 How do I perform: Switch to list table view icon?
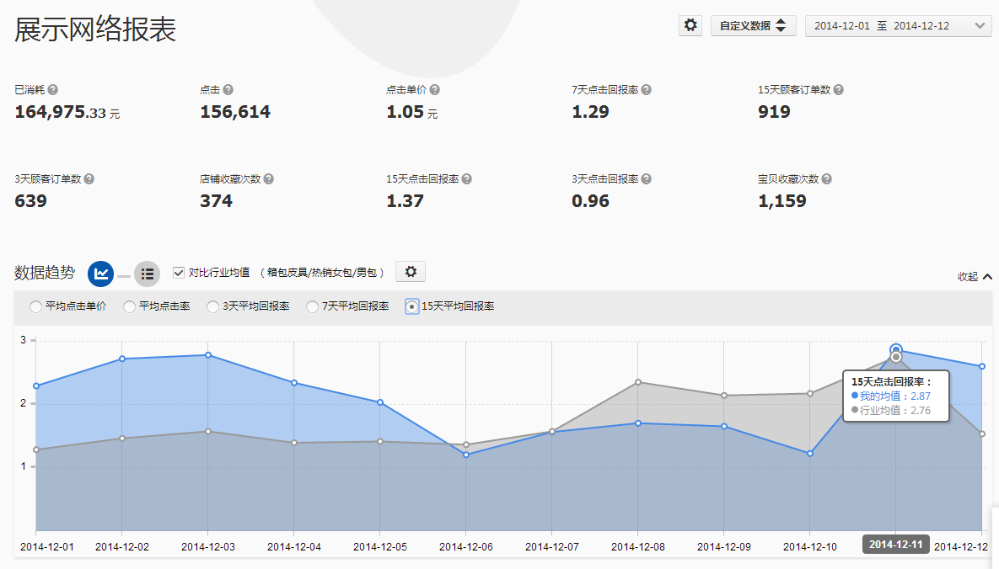[147, 274]
